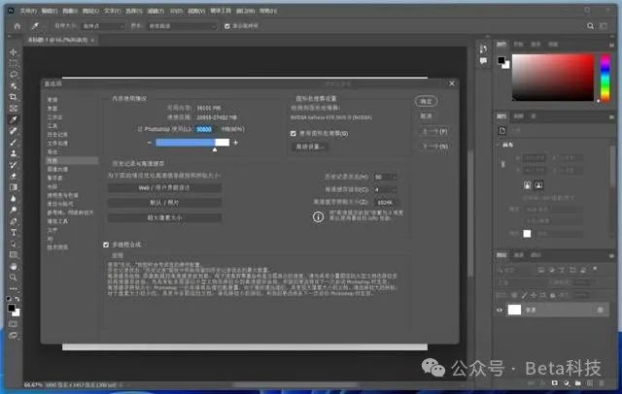Select the Blur tool

point(13,198)
